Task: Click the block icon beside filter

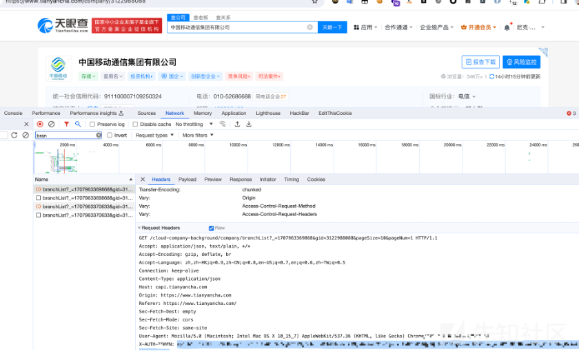Action: click(26, 136)
